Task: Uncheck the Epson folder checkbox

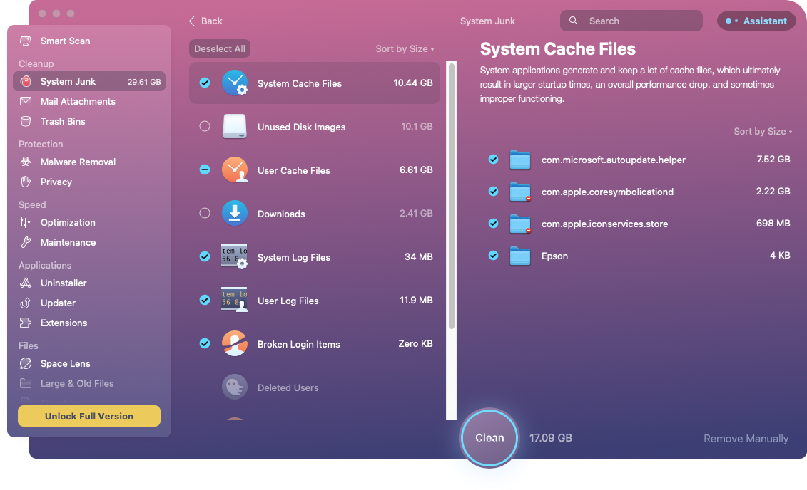Action: [x=493, y=255]
